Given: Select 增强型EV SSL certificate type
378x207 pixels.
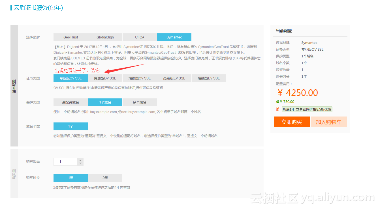Looking at the screenshot, I should 209,78.
